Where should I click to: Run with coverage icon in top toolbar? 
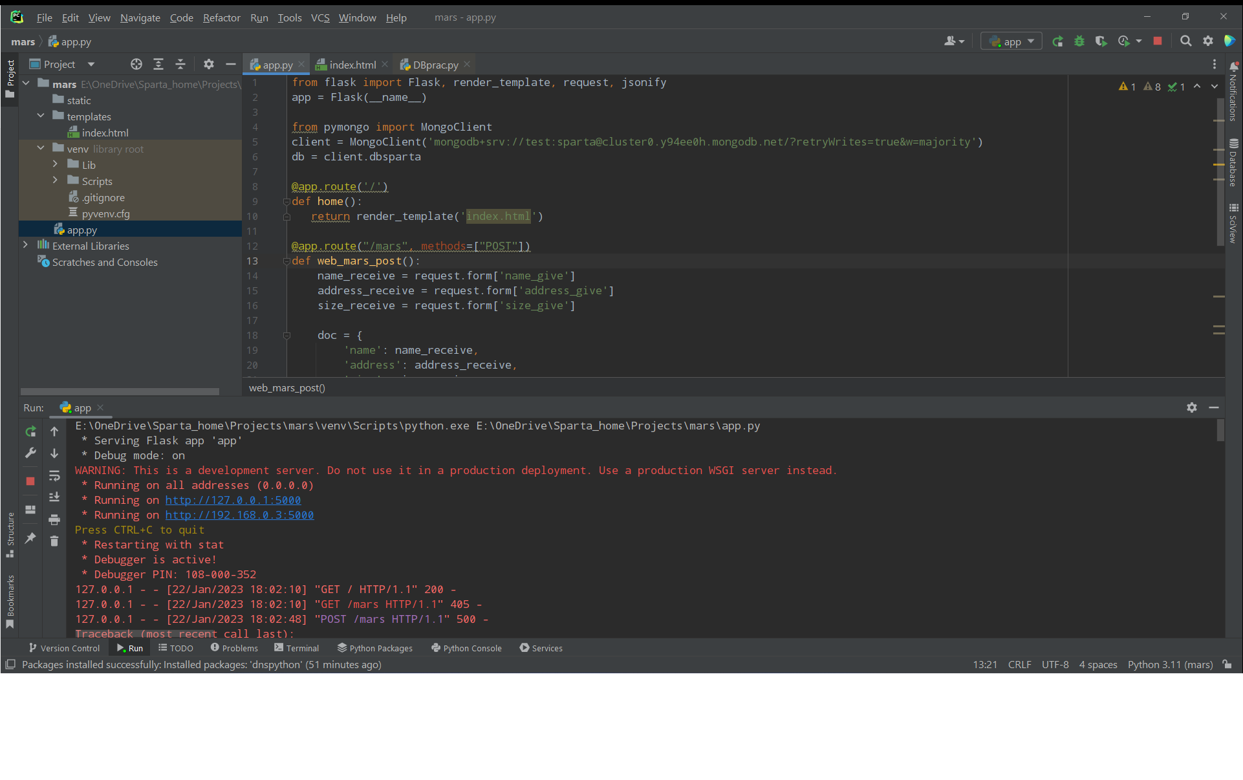pyautogui.click(x=1101, y=41)
